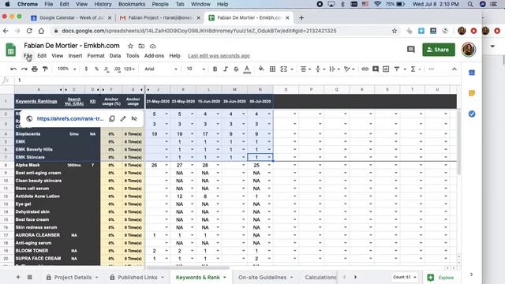Edit the ahrefs link with pencil icon
Image resolution: width=505 pixels, height=284 pixels.
tap(123, 118)
